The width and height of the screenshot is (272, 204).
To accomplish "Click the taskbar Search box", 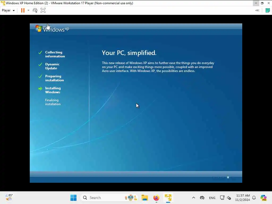I will (x=109, y=198).
